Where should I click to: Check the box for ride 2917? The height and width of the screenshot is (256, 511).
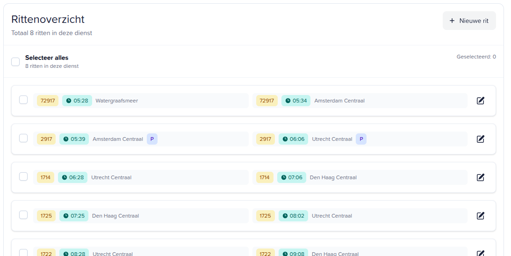pos(23,138)
